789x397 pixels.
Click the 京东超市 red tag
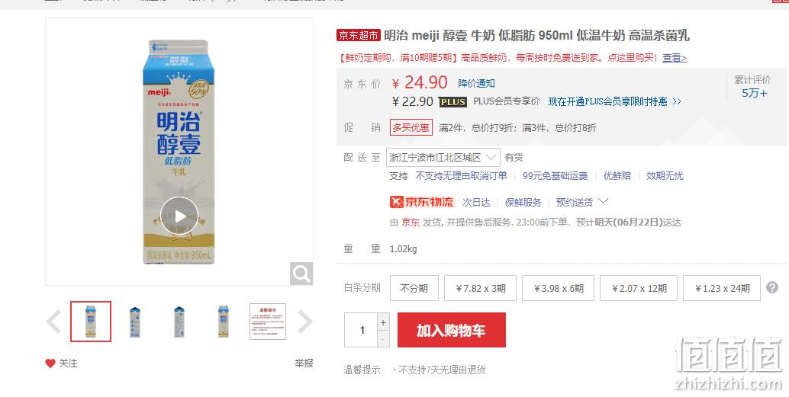(359, 35)
